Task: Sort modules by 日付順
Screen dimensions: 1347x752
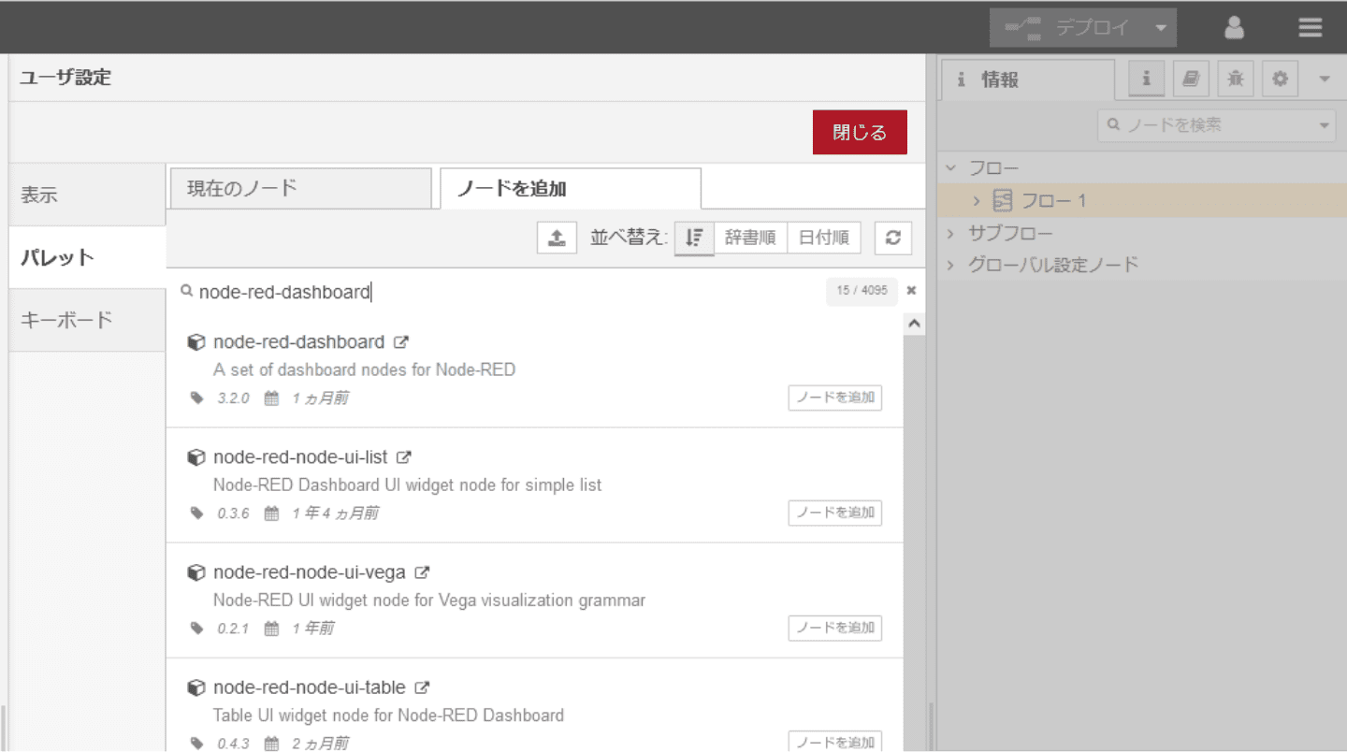Action: [823, 238]
